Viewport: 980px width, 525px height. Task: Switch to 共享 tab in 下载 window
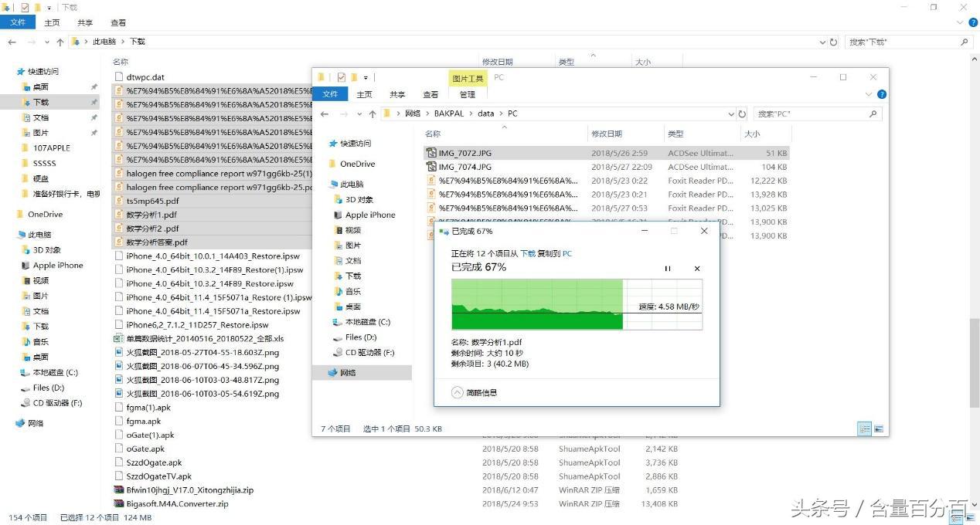85,22
